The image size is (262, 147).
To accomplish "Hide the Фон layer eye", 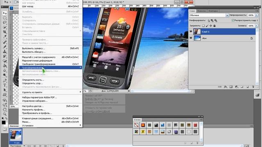I will [191, 38].
